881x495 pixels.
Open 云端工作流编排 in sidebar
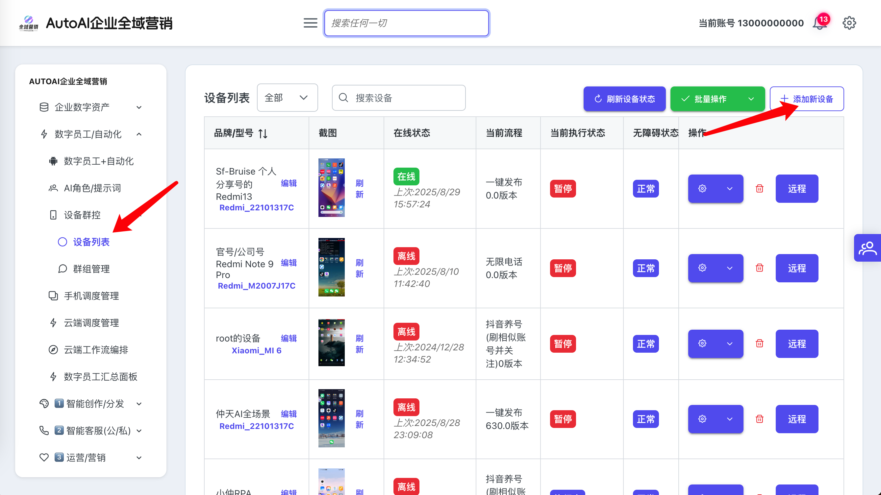click(x=88, y=350)
